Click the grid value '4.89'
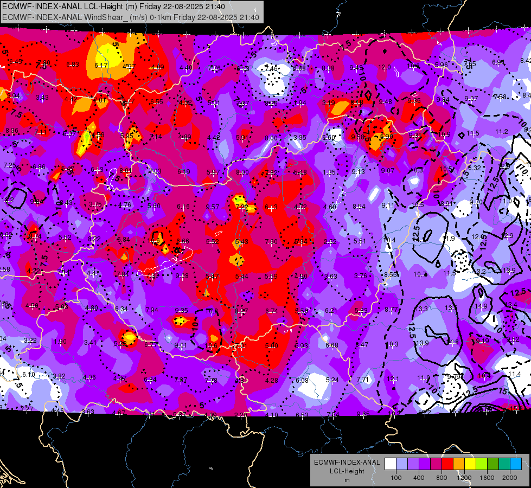This screenshot has width=531, height=488. [x=185, y=137]
